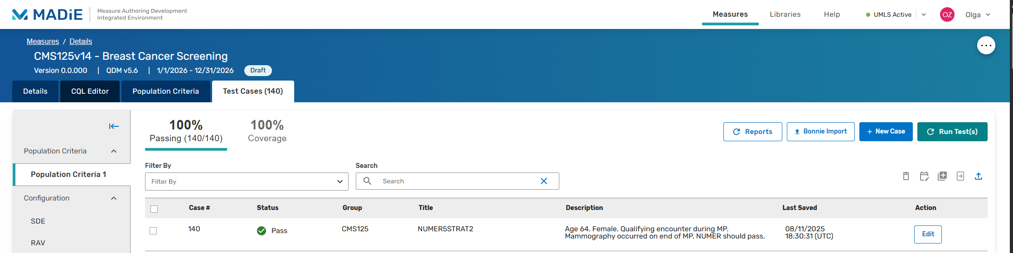The height and width of the screenshot is (253, 1013).
Task: Click the boxed right-arrow icon above table
Action: 960,176
